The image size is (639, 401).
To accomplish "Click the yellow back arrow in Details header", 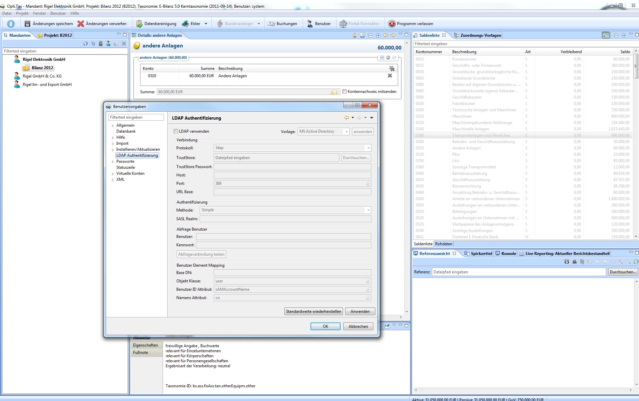I will click(385, 35).
